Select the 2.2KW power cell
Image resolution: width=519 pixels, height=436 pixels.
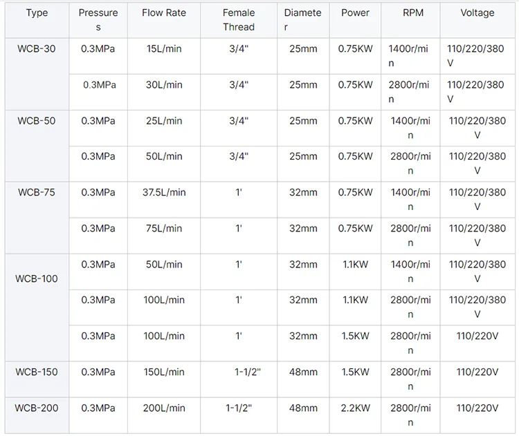[x=355, y=415]
